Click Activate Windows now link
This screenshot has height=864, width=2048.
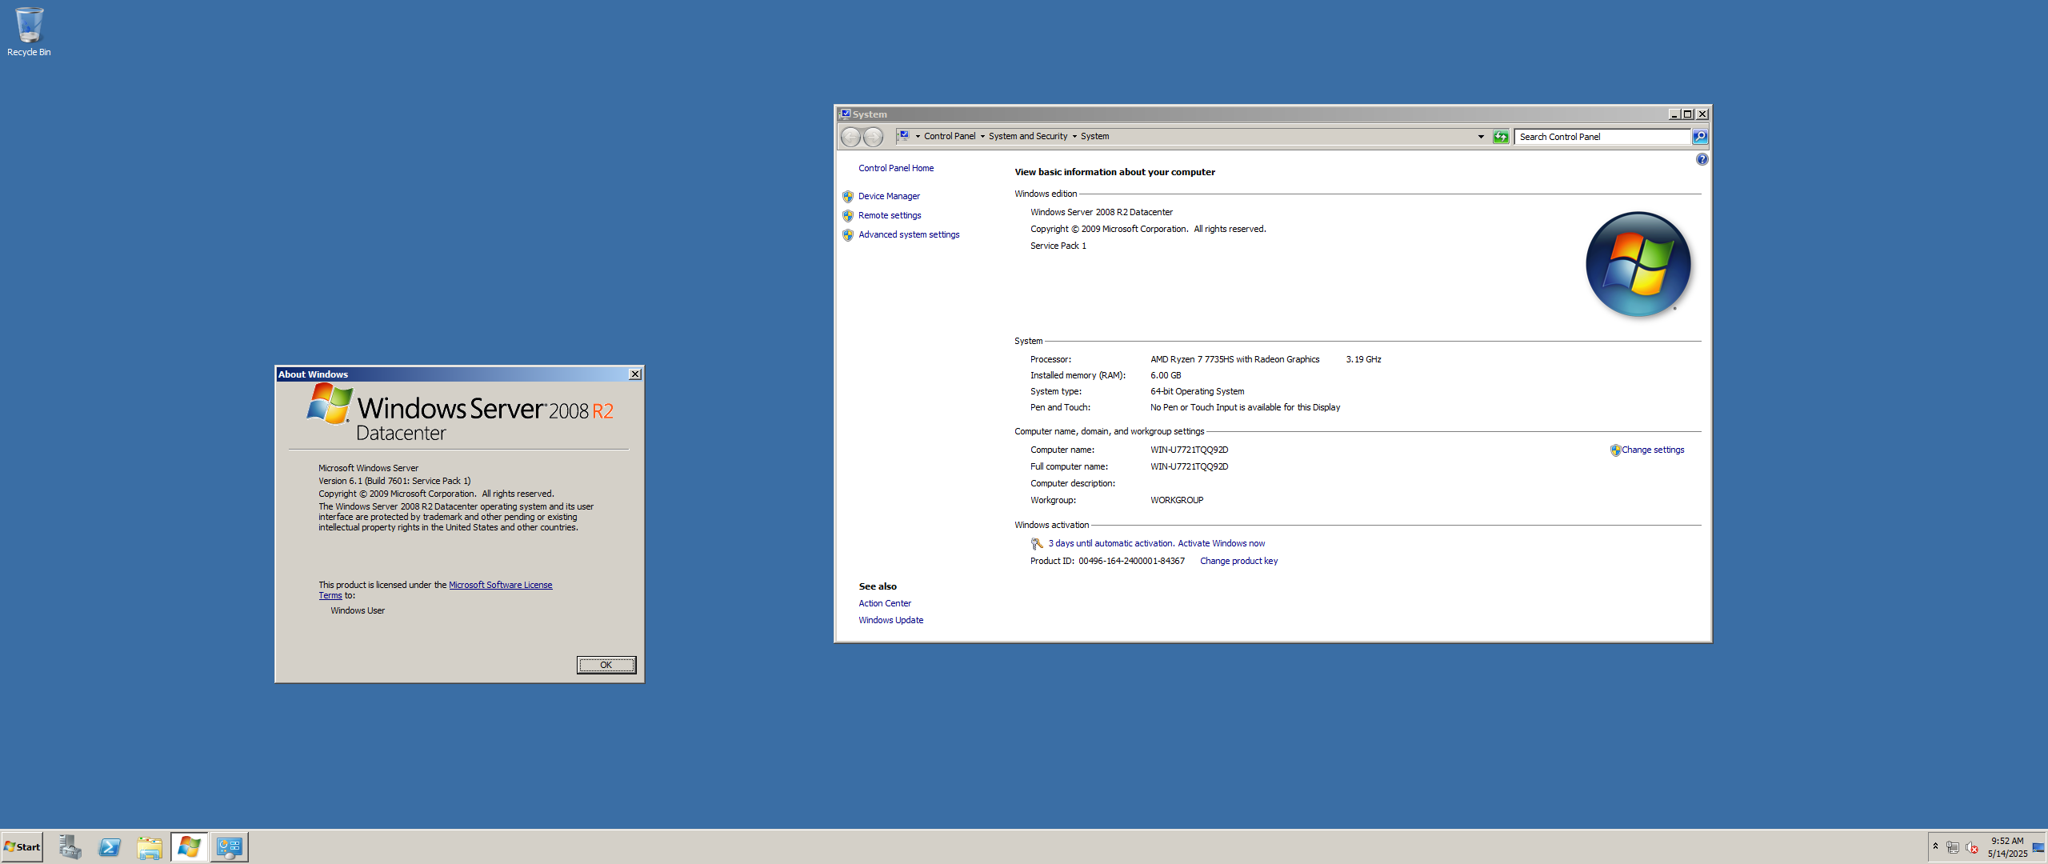[1221, 543]
